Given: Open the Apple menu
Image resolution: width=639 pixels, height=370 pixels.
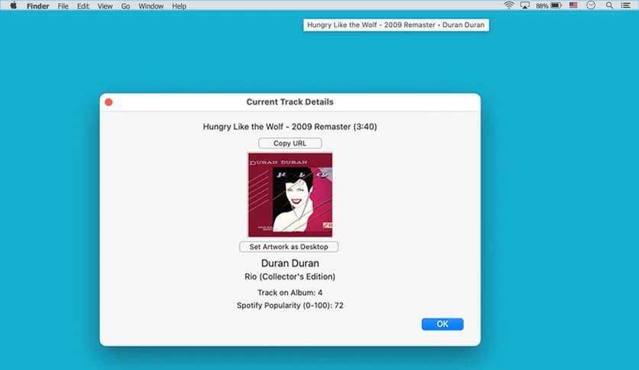Looking at the screenshot, I should pyautogui.click(x=14, y=5).
